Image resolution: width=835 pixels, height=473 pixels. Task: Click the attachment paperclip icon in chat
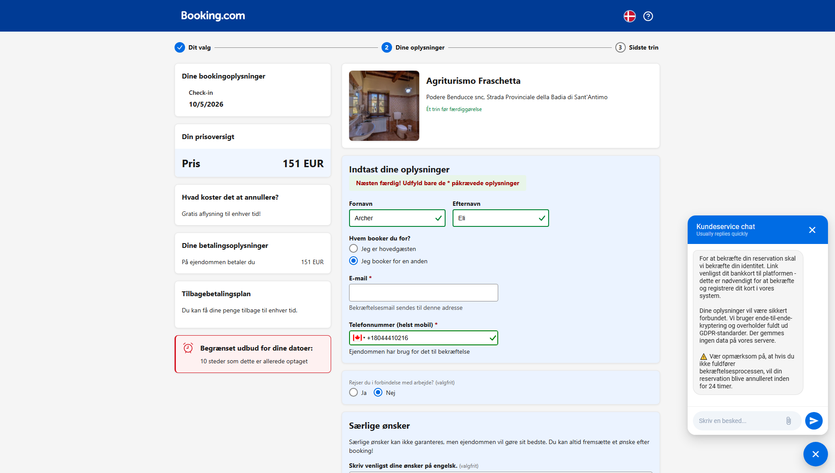pos(789,421)
